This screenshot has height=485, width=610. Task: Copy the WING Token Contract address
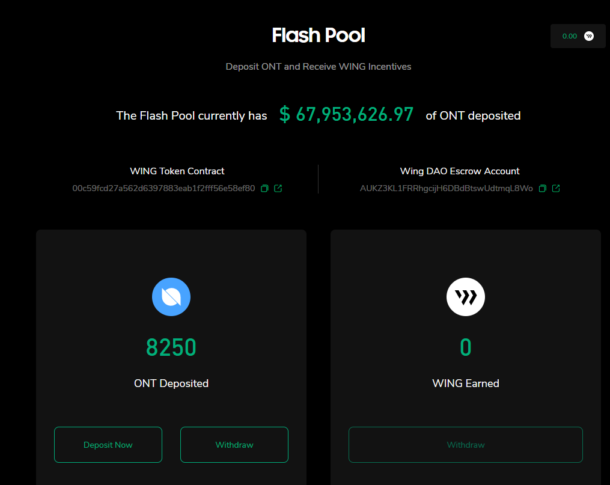264,189
